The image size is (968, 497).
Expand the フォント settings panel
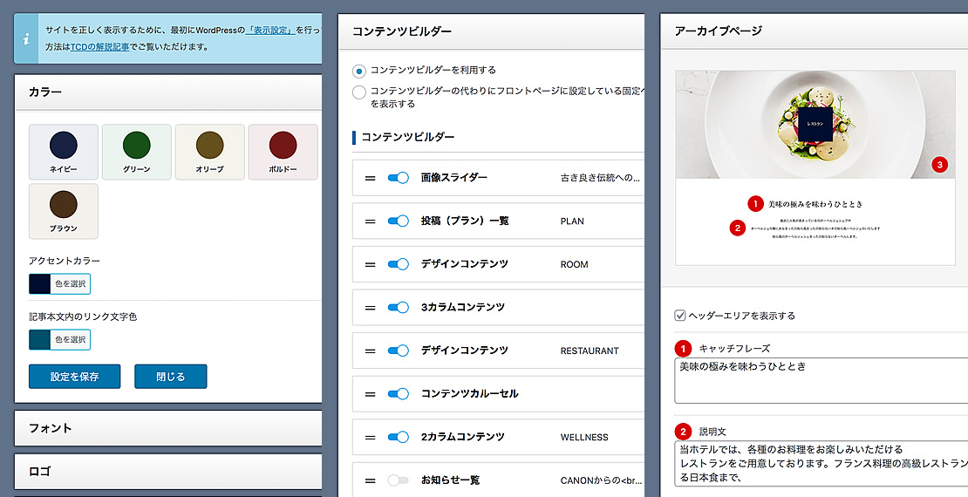pos(168,428)
